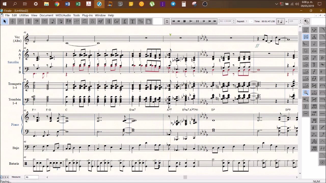Screen dimensions: 326x183
Task: Select the HyperScribe keyboard-microphone tool
Action: tap(69, 21)
